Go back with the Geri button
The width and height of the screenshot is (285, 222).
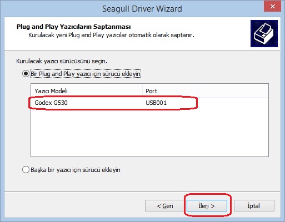pos(165,206)
